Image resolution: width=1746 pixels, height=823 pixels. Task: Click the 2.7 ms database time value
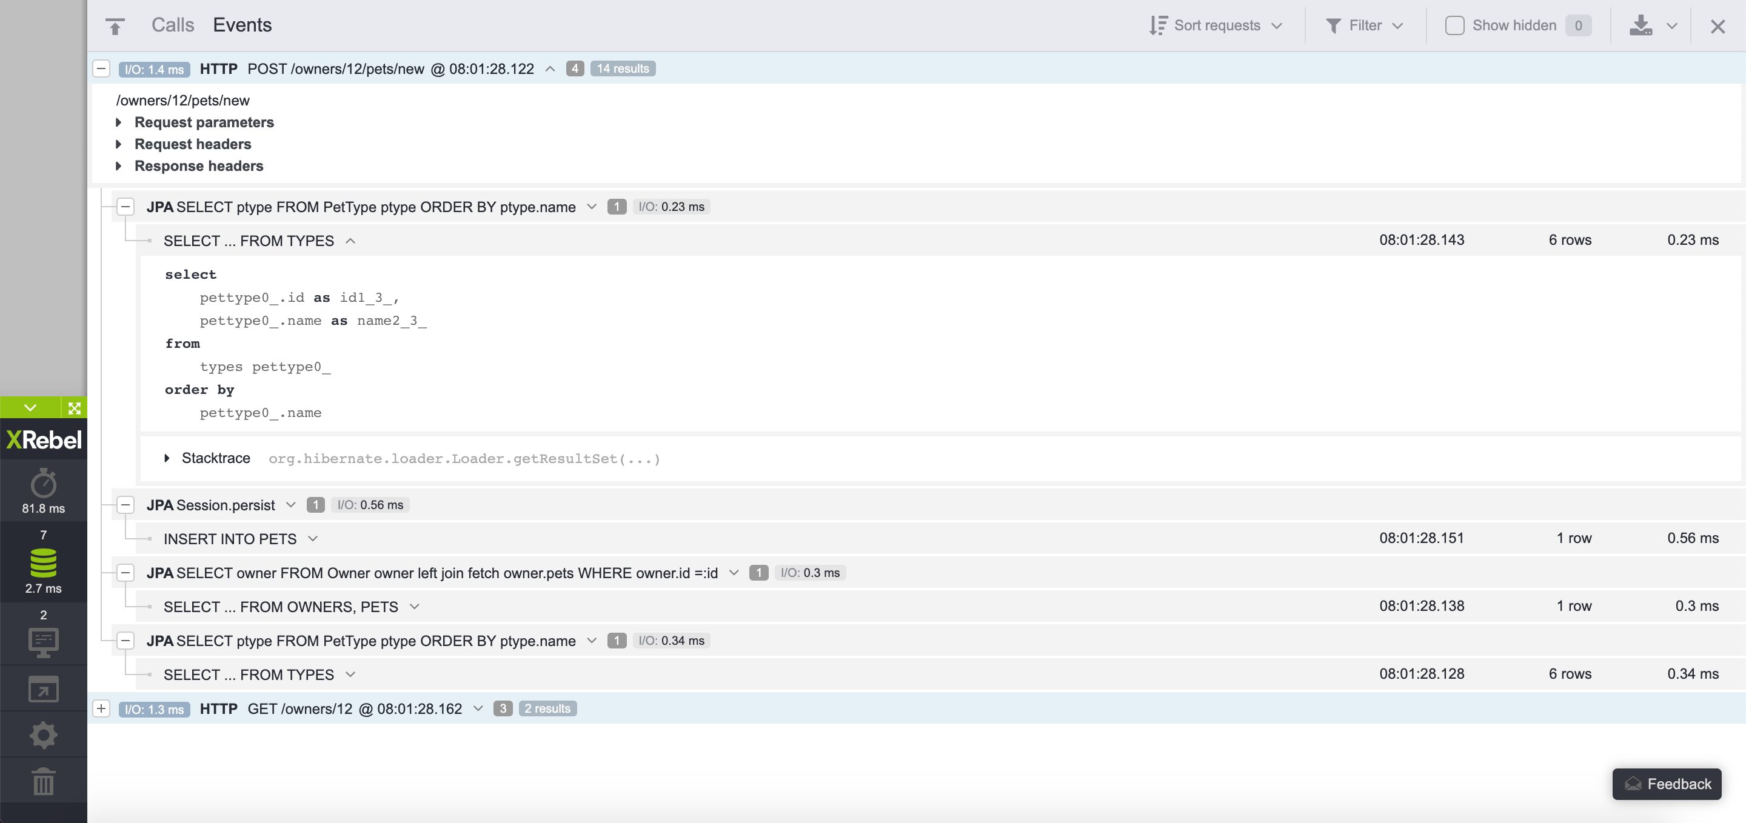coord(44,588)
